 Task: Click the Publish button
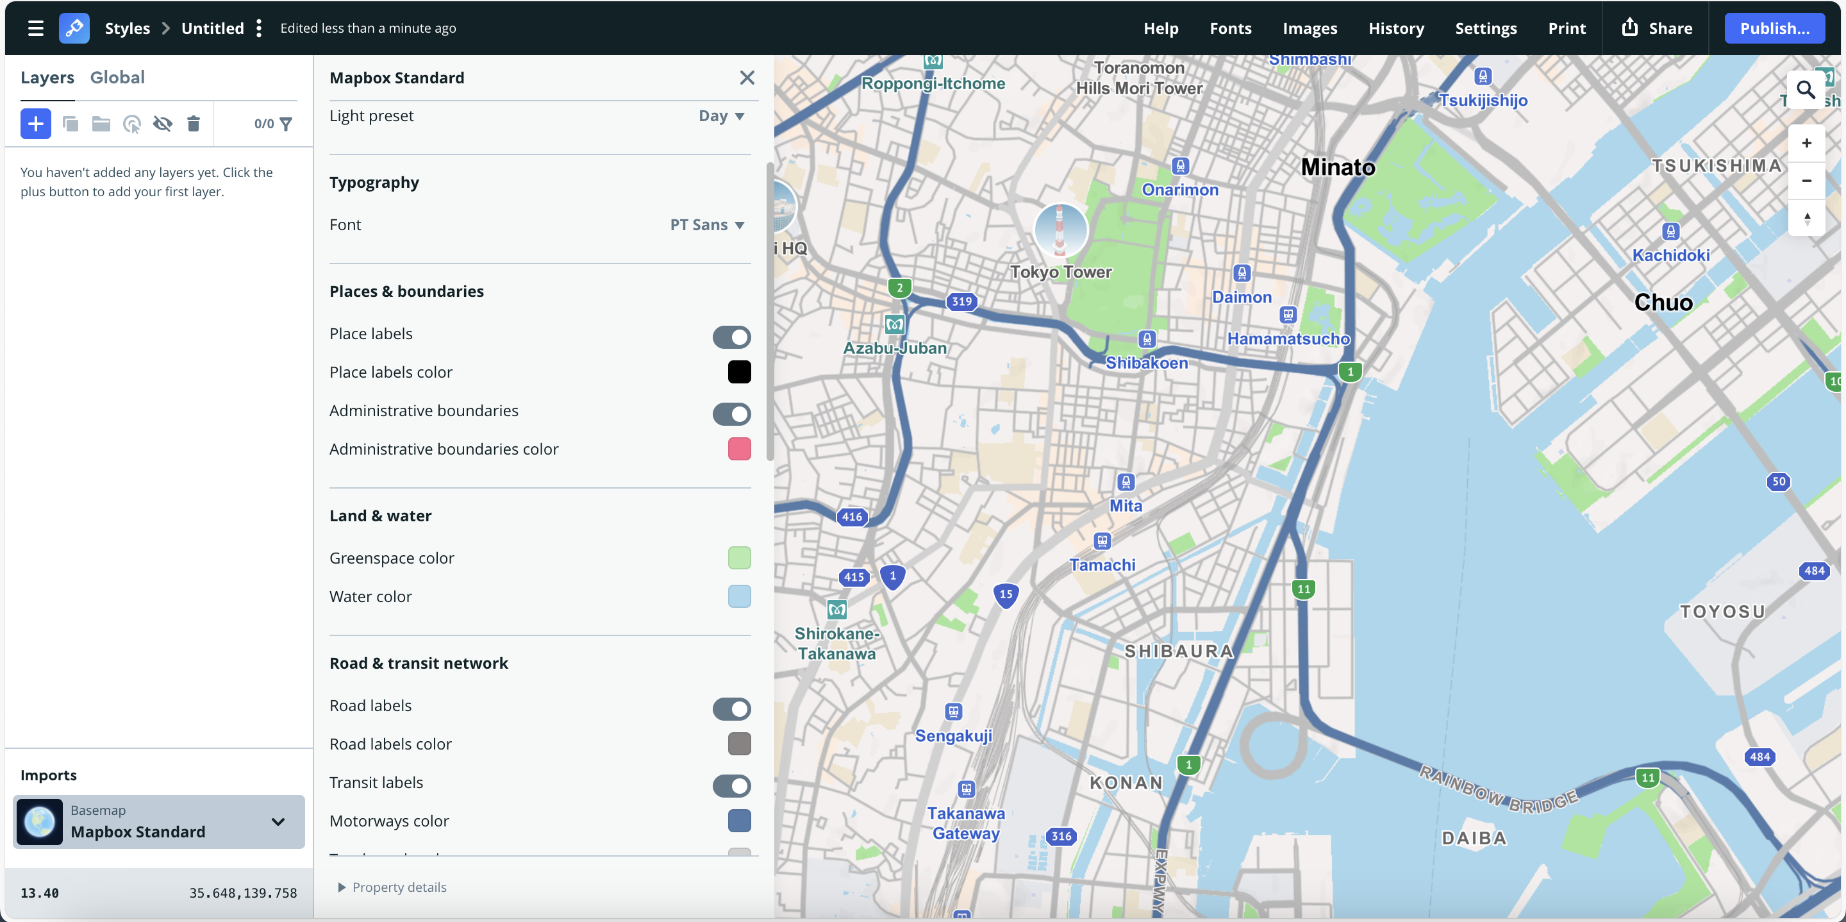[1774, 28]
